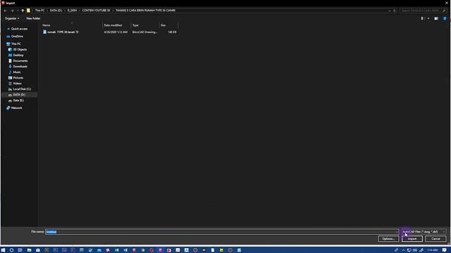This screenshot has width=451, height=253.
Task: Open File Explorer from taskbar
Action: pos(29,250)
